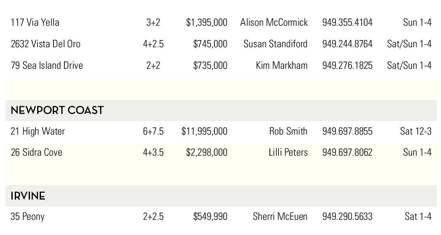The height and width of the screenshot is (235, 441).
Task: Click agent name Lilli Peters
Action: tap(288, 152)
